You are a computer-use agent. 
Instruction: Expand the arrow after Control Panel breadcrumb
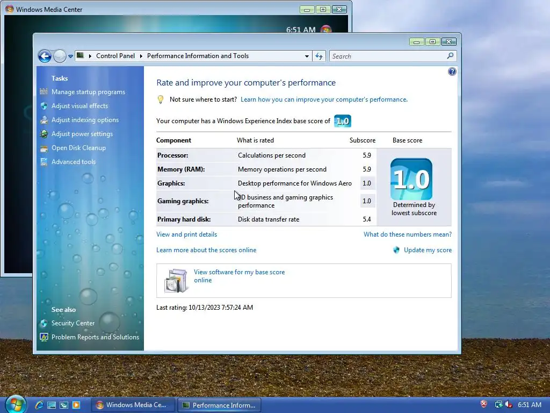point(141,56)
